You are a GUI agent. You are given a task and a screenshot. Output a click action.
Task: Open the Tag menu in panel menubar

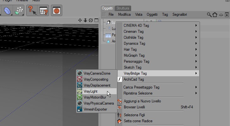165,14
